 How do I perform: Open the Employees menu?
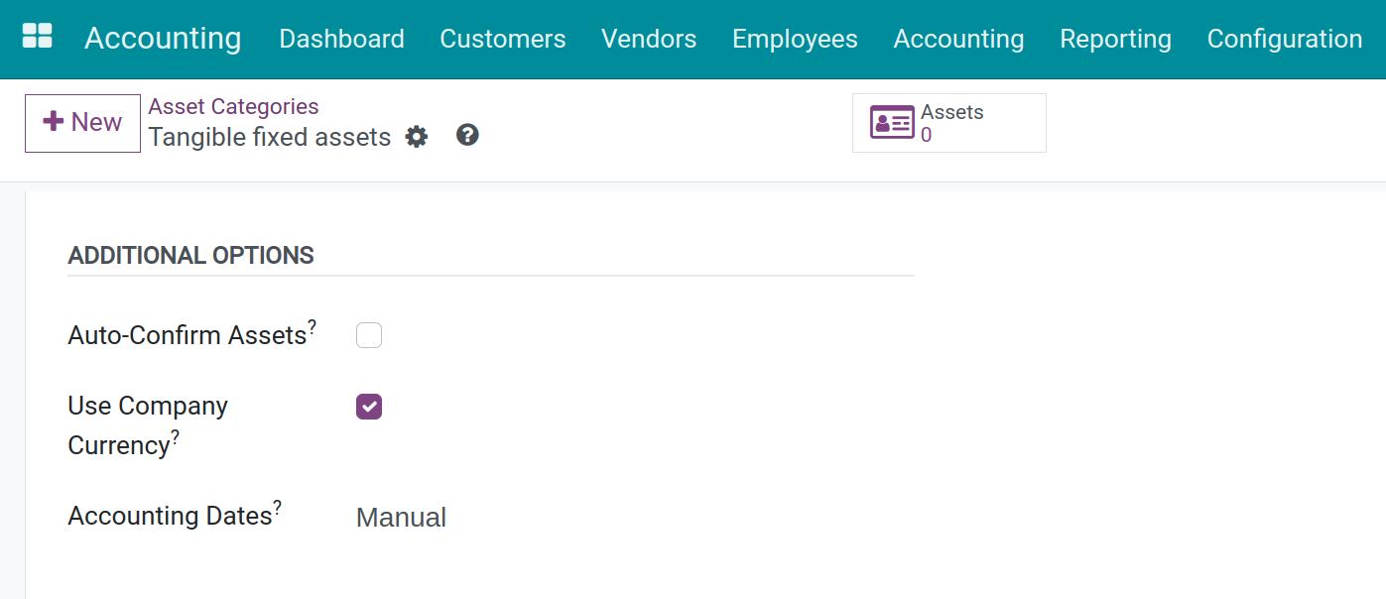[795, 39]
